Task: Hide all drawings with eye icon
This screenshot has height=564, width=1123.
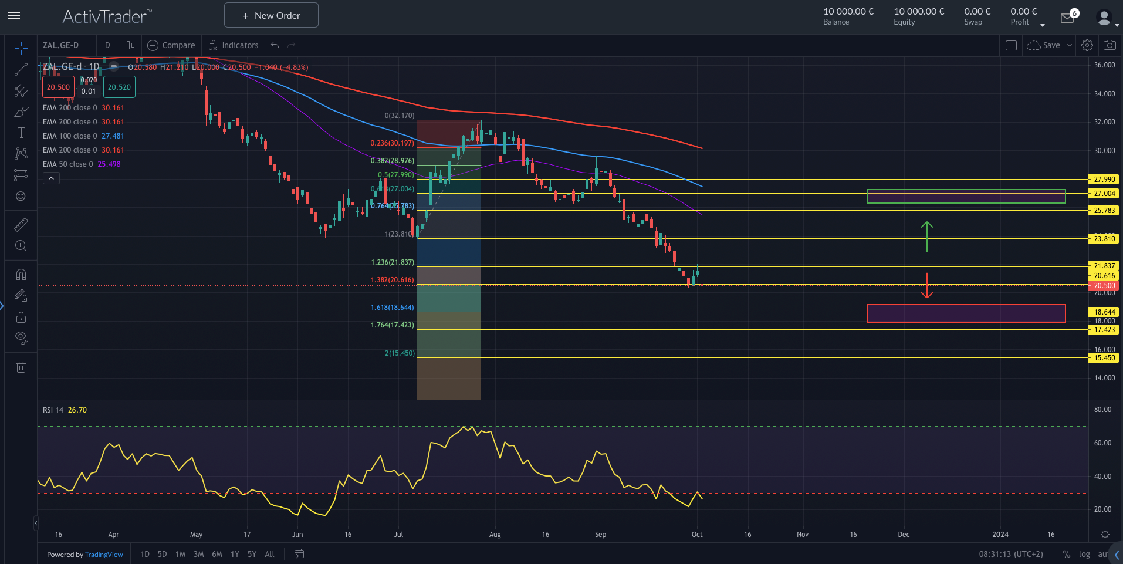Action: (x=21, y=337)
